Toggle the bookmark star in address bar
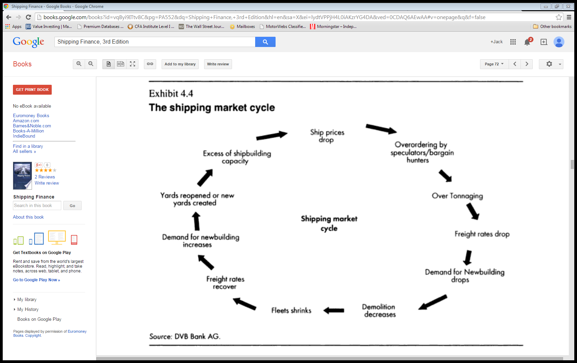This screenshot has height=363, width=577. click(559, 17)
